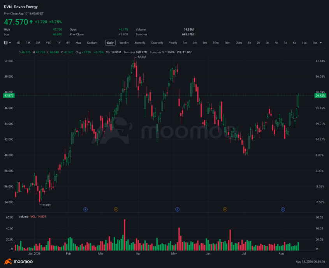Switch to Weekly candles
Viewport: 329px width, 268px height.
pos(124,43)
